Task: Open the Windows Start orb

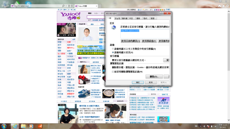Action: tap(4, 126)
